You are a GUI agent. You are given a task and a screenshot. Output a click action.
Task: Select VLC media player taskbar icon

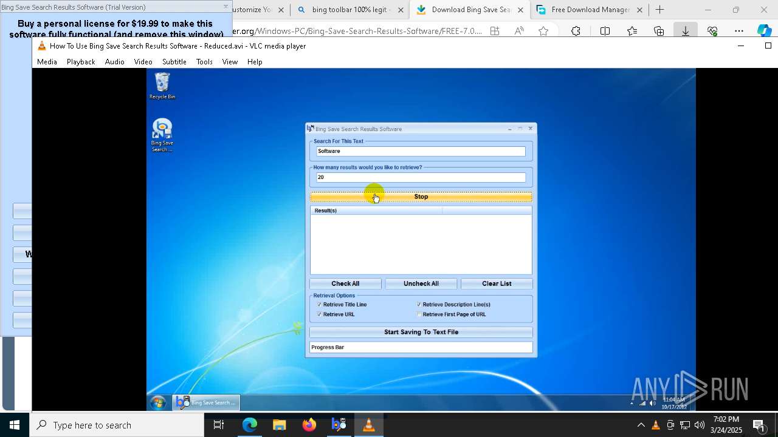tap(369, 425)
